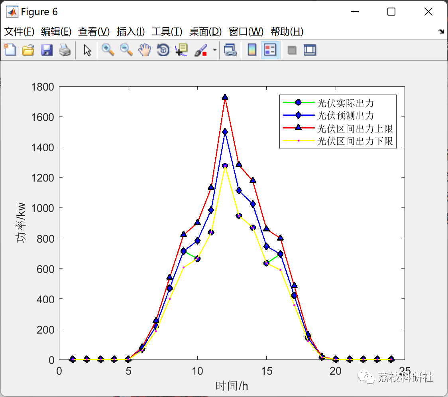Activate the Zoom In magnifier tool
The height and width of the screenshot is (397, 448).
[108, 50]
